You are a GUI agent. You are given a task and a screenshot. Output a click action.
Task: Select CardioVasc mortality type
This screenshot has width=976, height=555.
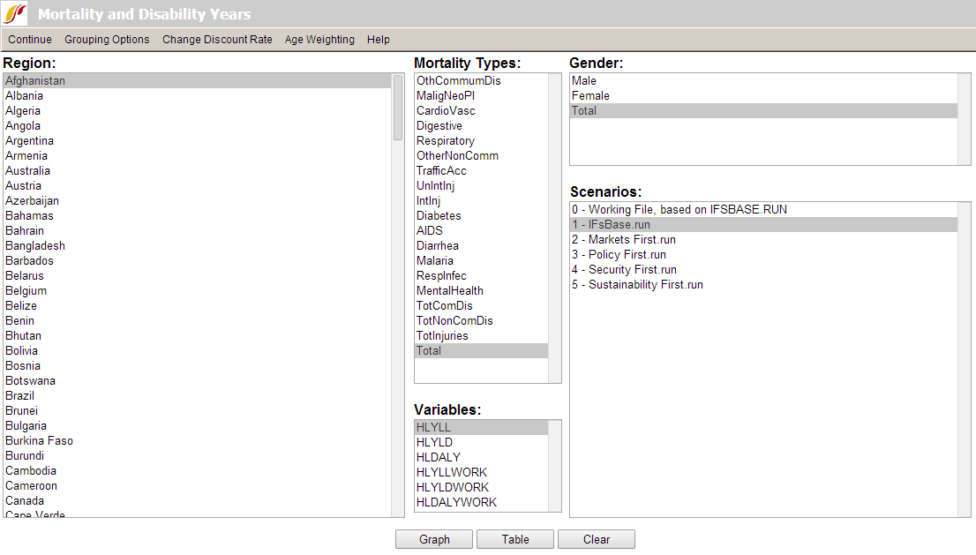(446, 111)
